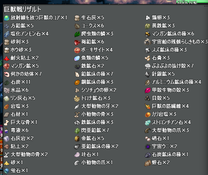
Task: Click the red 耐火粘土 icon
Action: point(7,58)
